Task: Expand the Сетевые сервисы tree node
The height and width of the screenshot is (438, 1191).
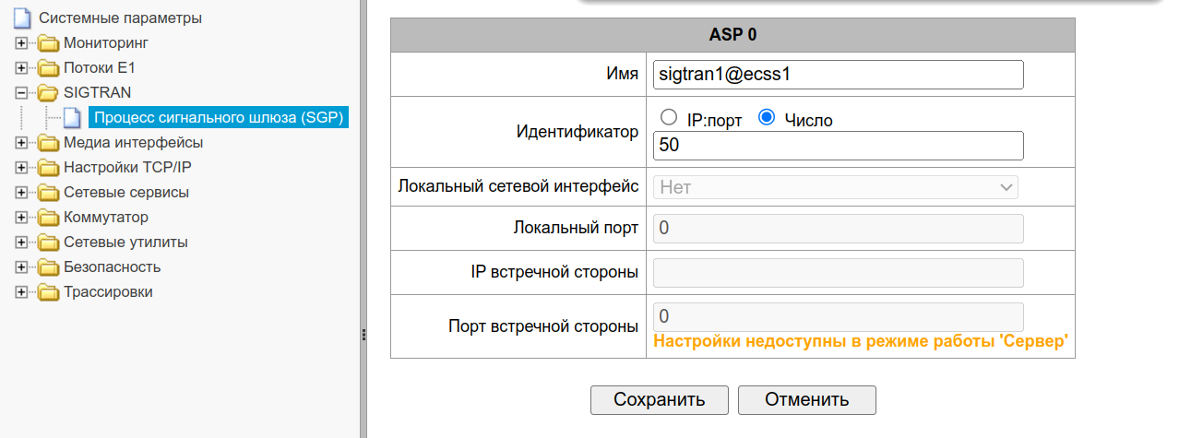Action: 21,192
